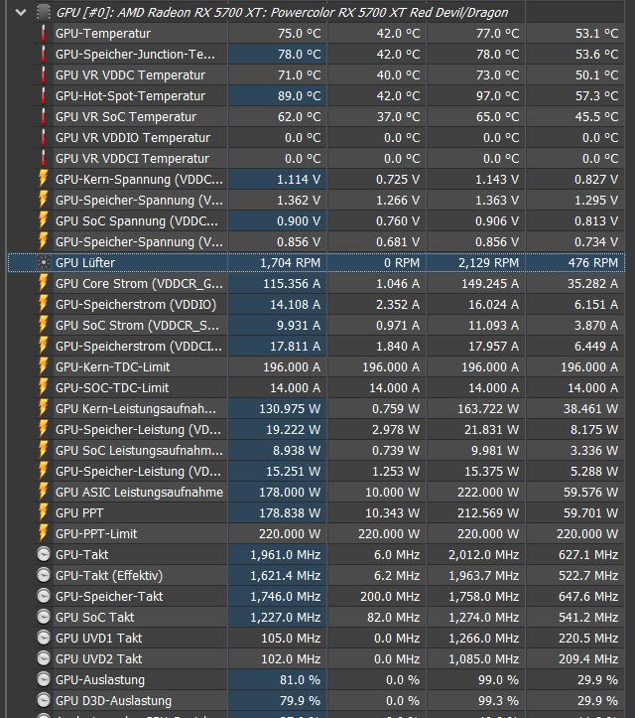
Task: Click the 0.725 V minimum core voltage
Action: [398, 179]
